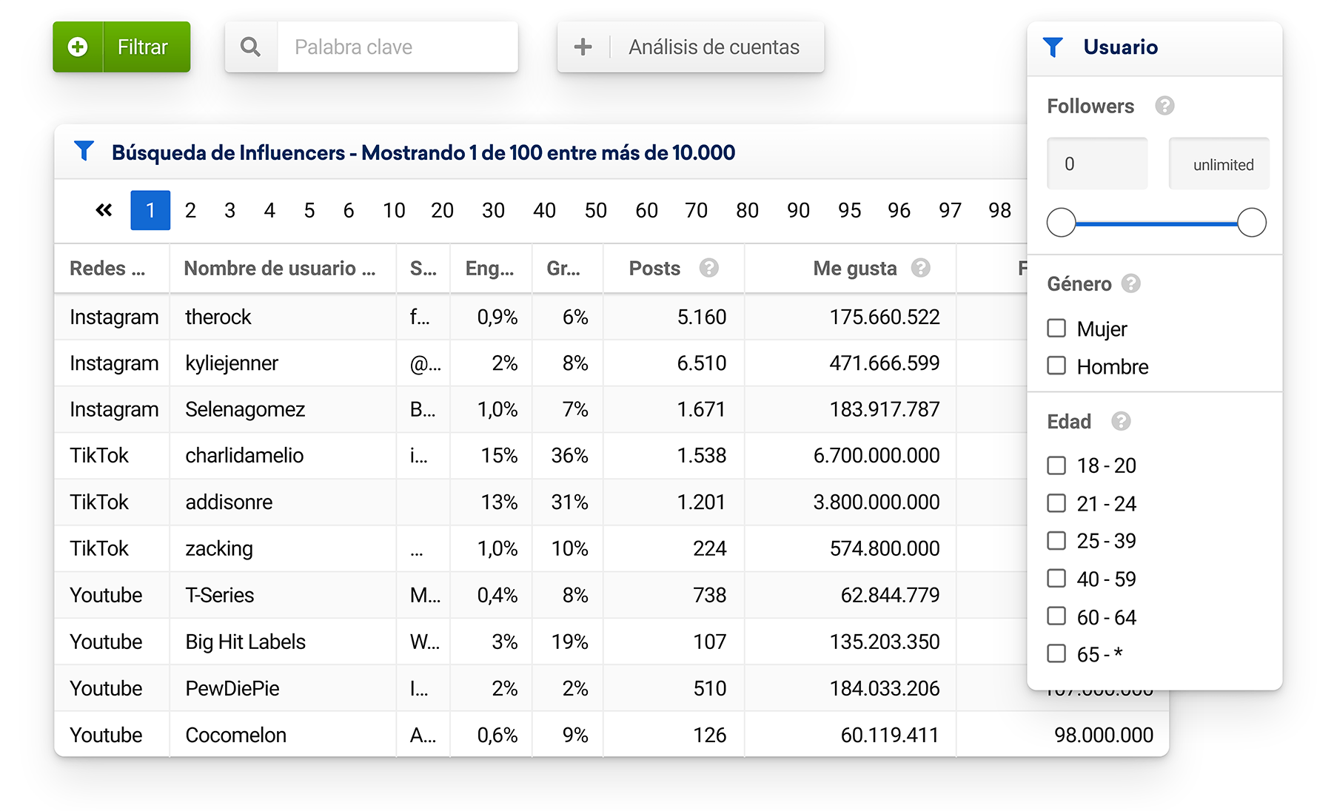Open the Edad help question mark

pos(1121,421)
